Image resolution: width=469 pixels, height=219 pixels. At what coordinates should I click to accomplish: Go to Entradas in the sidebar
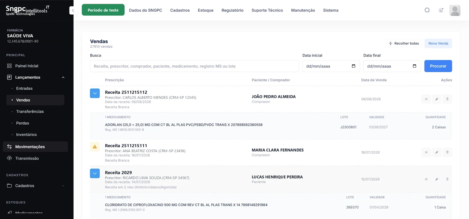tap(24, 89)
